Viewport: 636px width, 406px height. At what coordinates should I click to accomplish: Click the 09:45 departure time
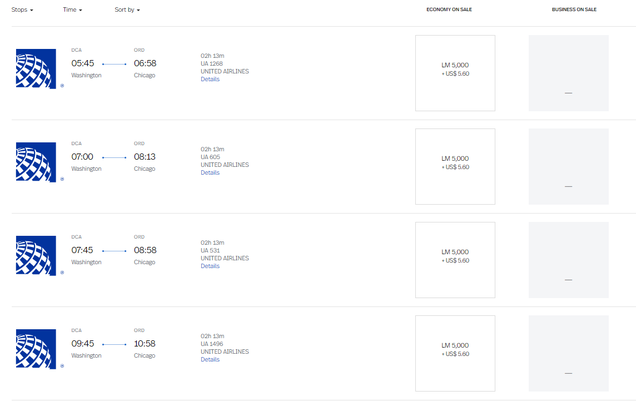click(x=83, y=344)
